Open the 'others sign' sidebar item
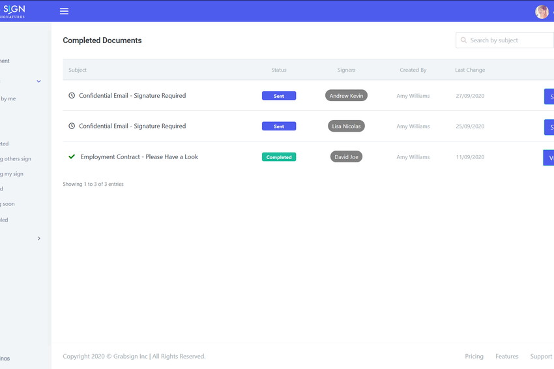This screenshot has height=369, width=554. click(x=16, y=158)
